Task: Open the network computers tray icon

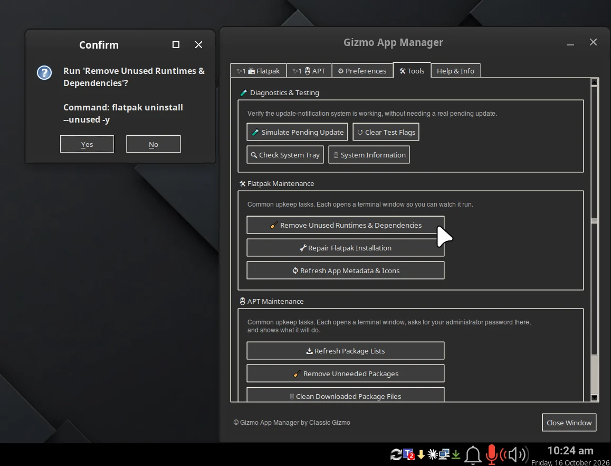Action: [x=444, y=454]
